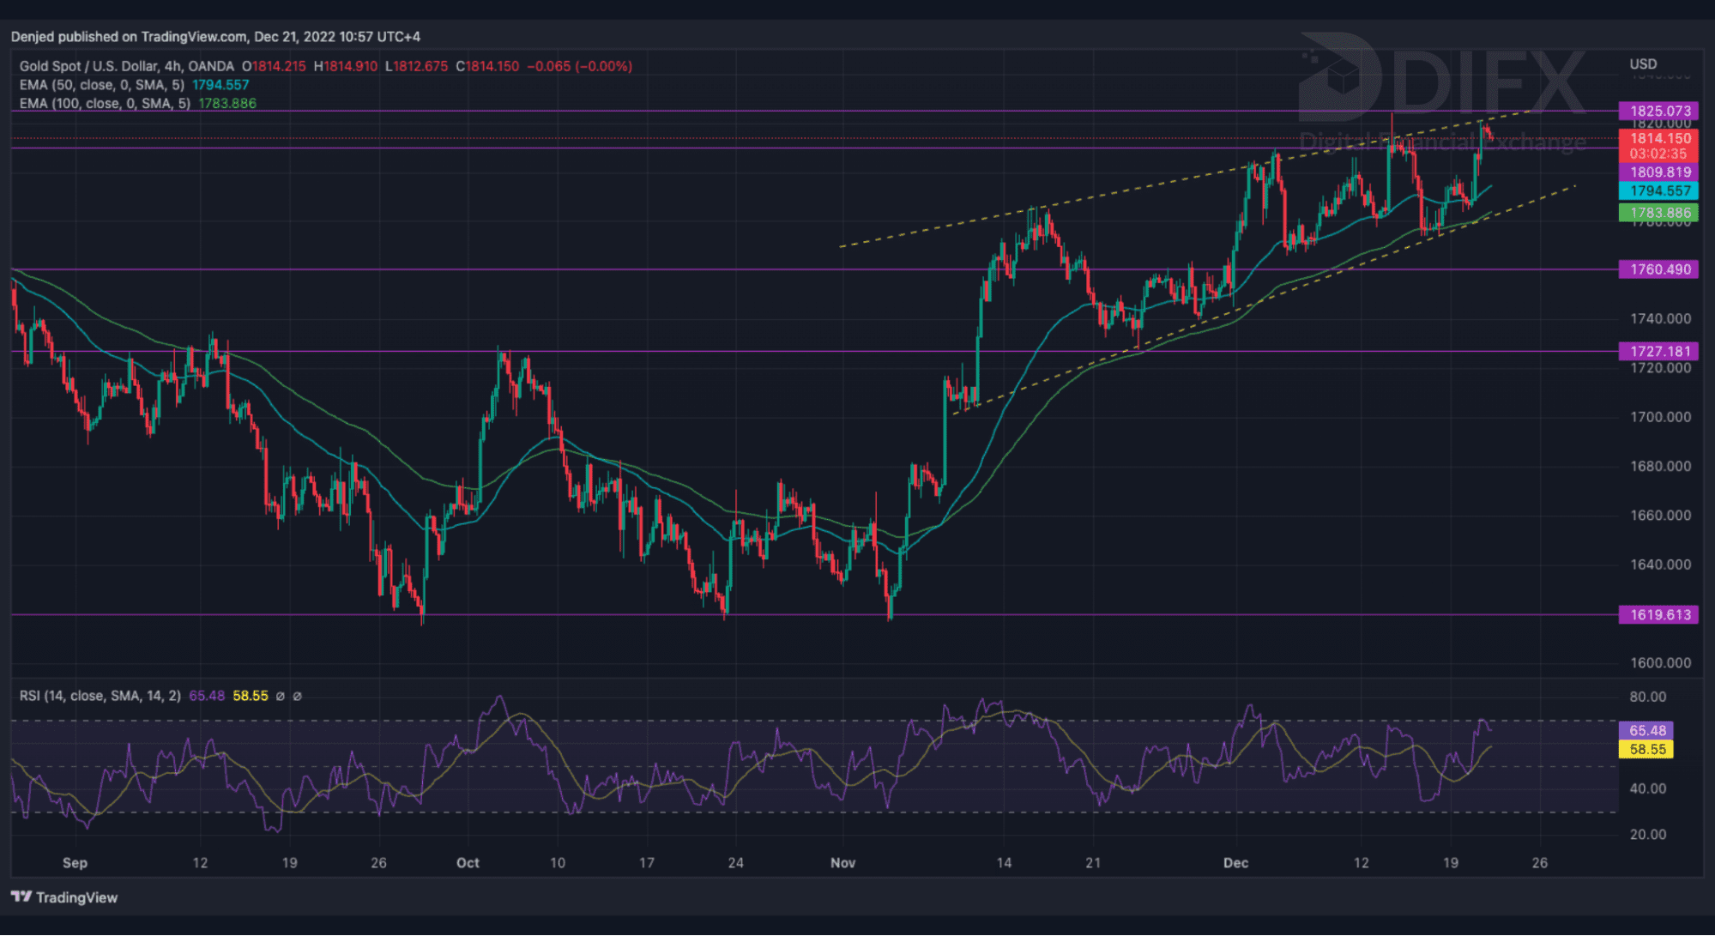Click the purple 65.48 RSI axis tag

tap(1646, 730)
